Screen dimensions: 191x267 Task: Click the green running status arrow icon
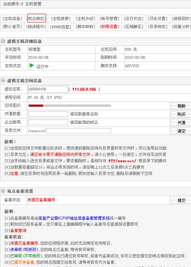point(31,66)
